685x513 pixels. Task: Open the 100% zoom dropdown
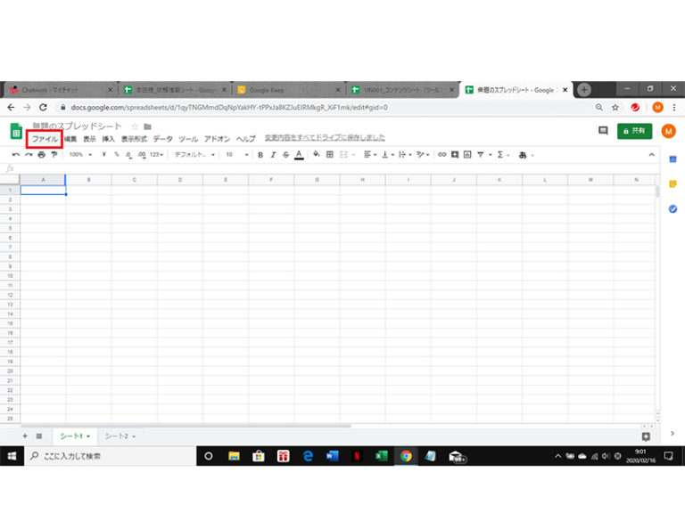[x=80, y=154]
